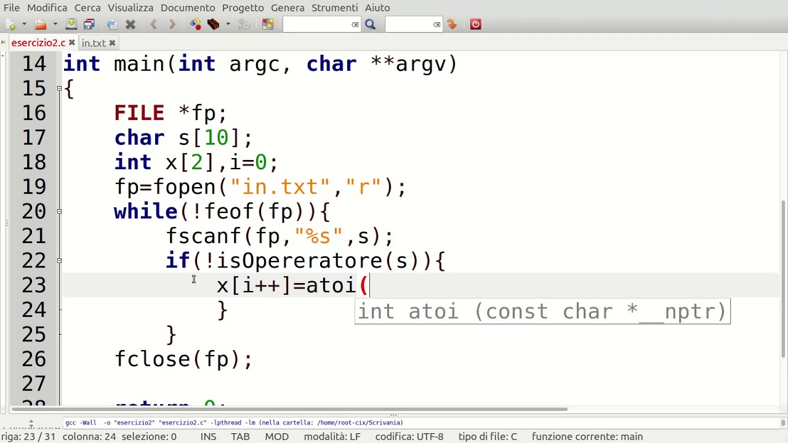Switch to the esercizio2.c tab
Viewport: 788px width, 443px height.
tap(38, 43)
